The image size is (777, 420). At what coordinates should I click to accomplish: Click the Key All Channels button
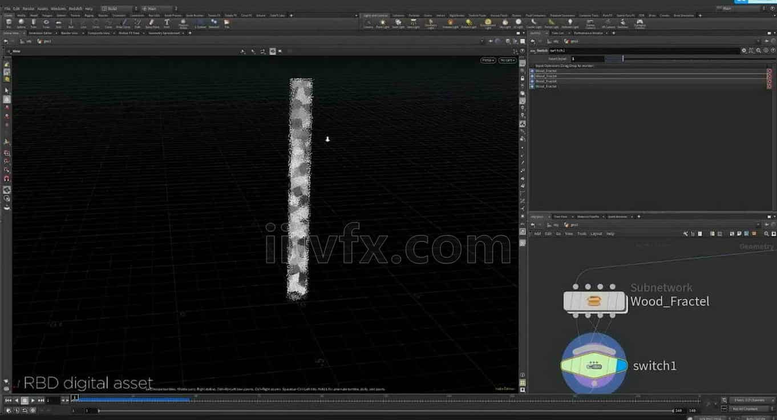pyautogui.click(x=745, y=409)
